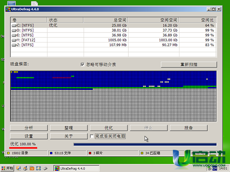Click the drive icon for volume E:
The width and height of the screenshot is (230, 172).
point(14,35)
